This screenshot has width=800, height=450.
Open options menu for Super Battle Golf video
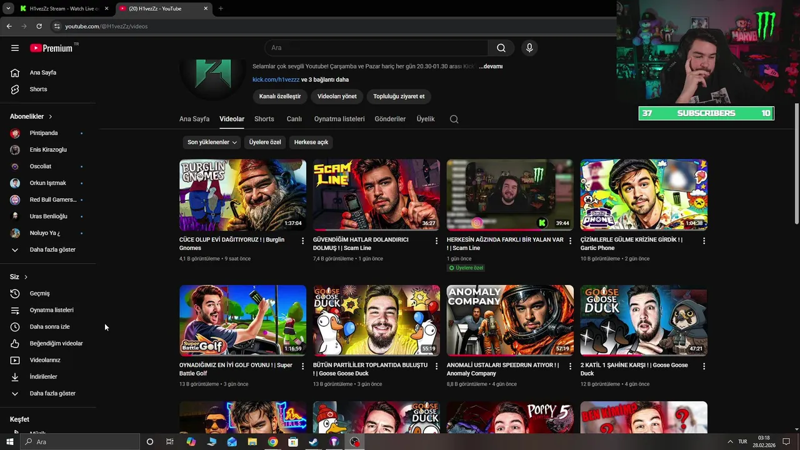[302, 366]
